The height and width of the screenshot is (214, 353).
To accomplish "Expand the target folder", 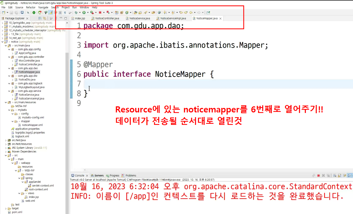I will pos(6,208).
